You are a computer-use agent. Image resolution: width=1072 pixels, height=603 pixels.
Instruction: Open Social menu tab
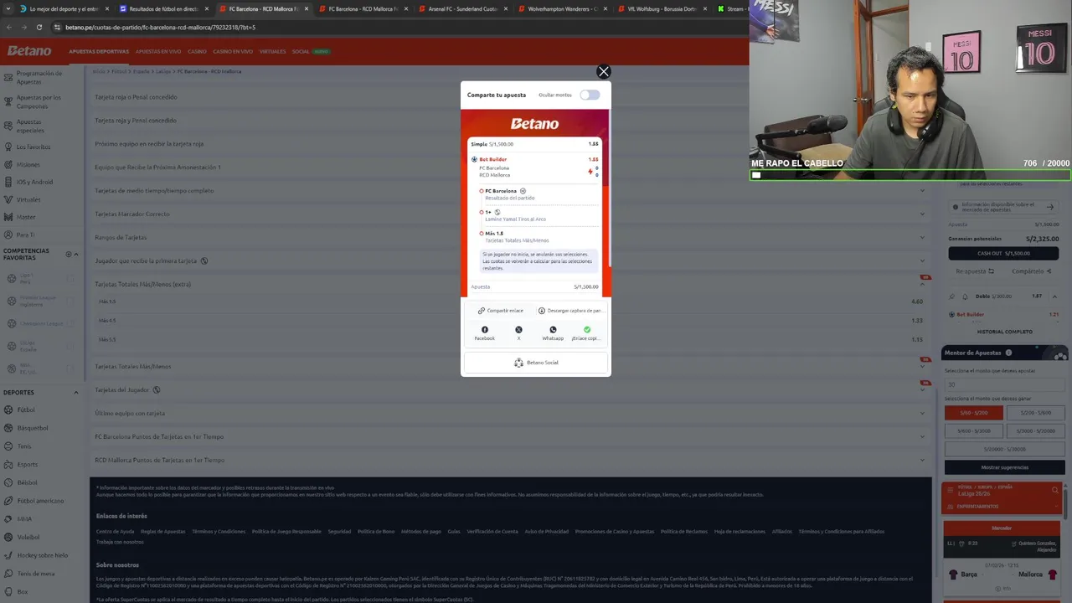click(301, 52)
